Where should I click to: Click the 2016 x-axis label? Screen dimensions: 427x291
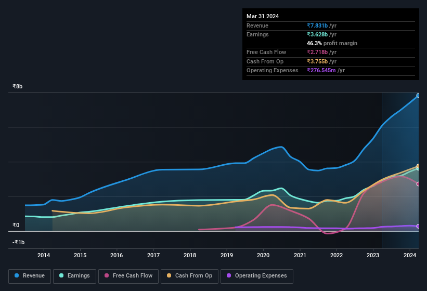pos(117,255)
